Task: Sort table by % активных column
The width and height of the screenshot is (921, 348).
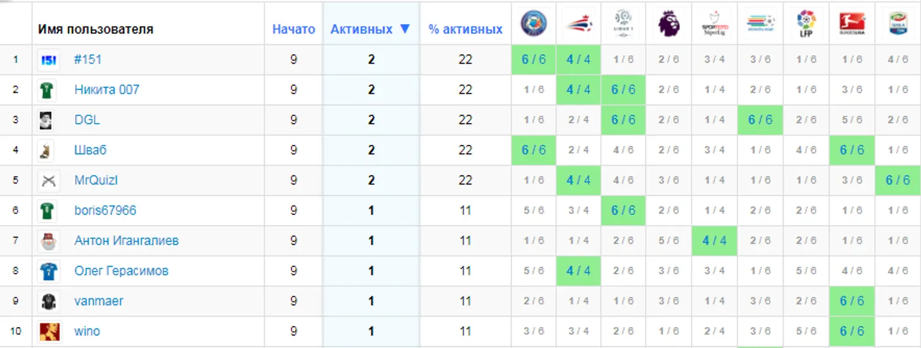Action: point(466,29)
